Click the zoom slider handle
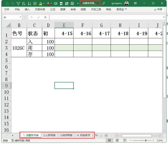 (x=146, y=141)
